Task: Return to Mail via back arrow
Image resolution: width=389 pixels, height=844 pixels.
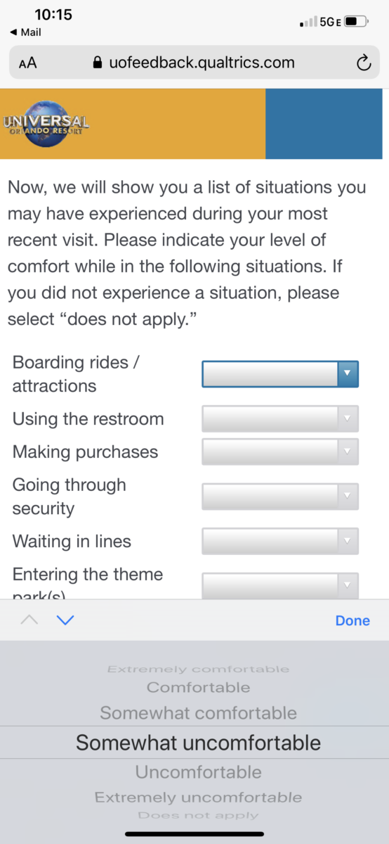Action: 25,32
